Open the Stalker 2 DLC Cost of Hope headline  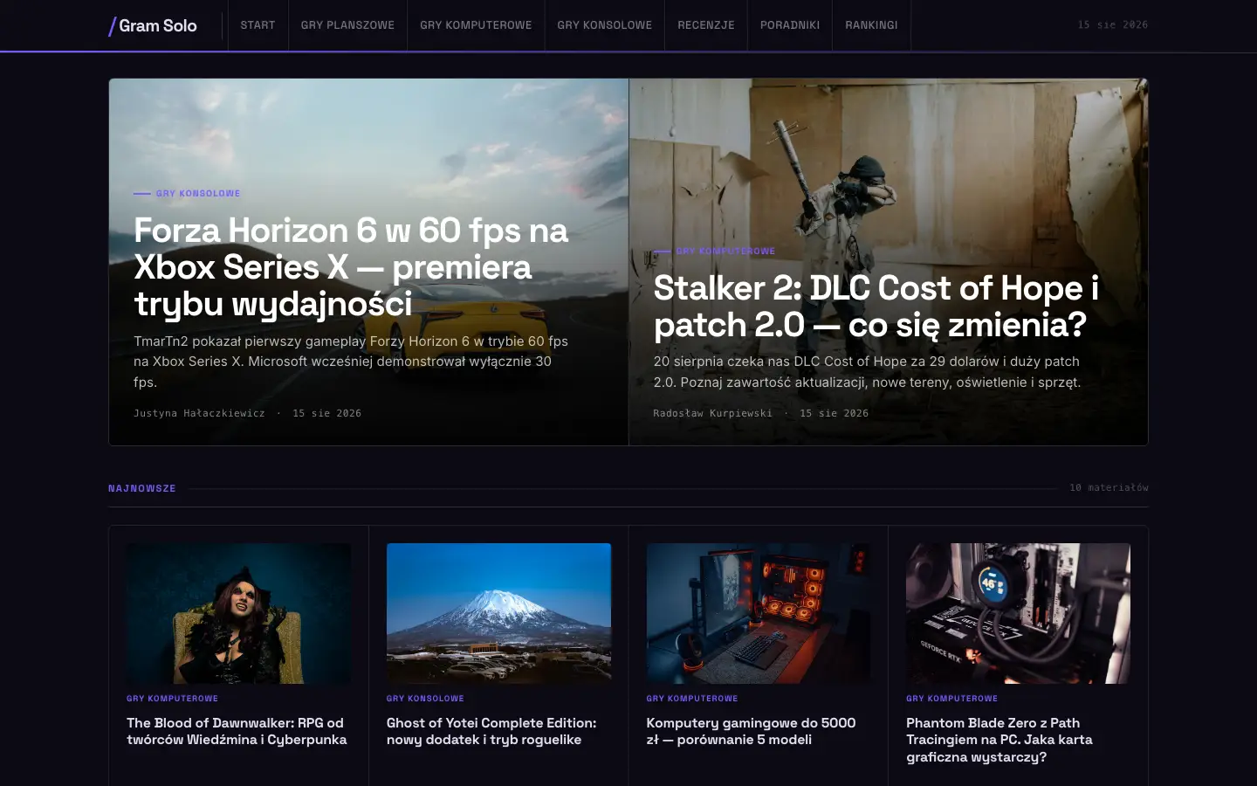(876, 307)
